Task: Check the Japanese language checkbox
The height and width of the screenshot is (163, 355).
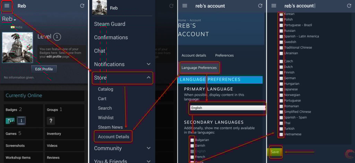Action: (281, 90)
